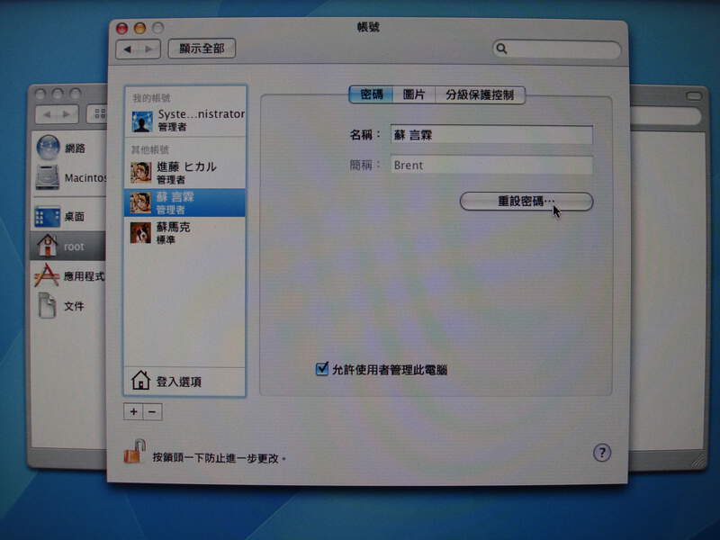Click the plus button to add account
The height and width of the screenshot is (540, 720).
[x=133, y=411]
